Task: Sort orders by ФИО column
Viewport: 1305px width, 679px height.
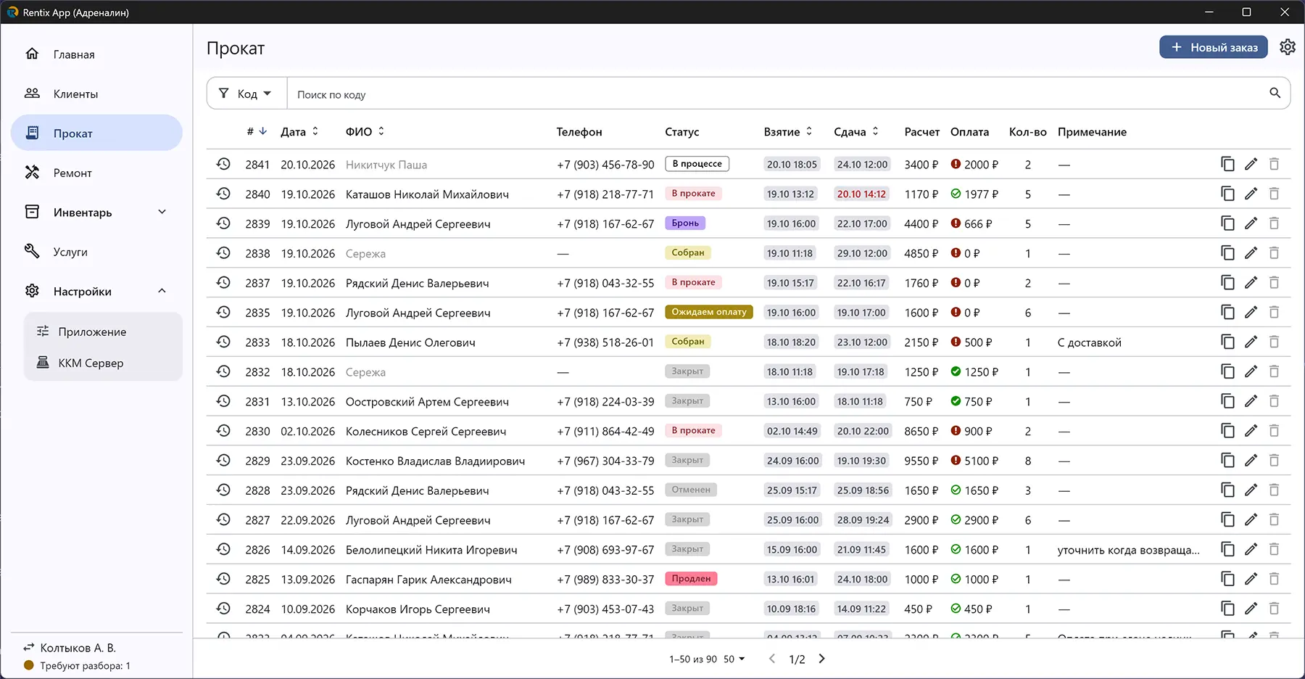Action: pyautogui.click(x=365, y=131)
